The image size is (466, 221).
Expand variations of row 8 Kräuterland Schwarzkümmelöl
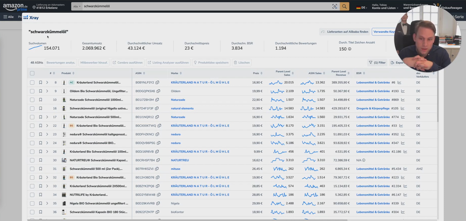[47, 82]
